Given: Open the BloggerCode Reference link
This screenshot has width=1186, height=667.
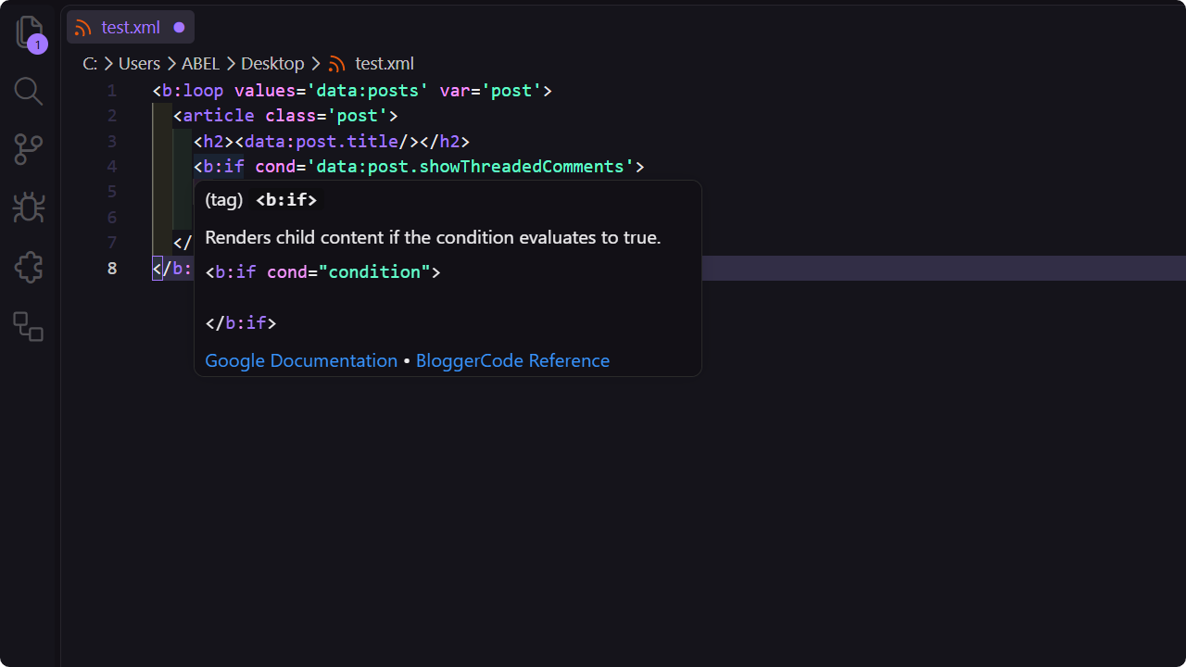Looking at the screenshot, I should click(x=512, y=361).
